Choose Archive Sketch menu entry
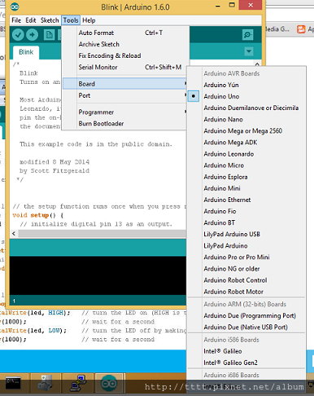Viewport: 314px width, 396px height. pyautogui.click(x=124, y=44)
